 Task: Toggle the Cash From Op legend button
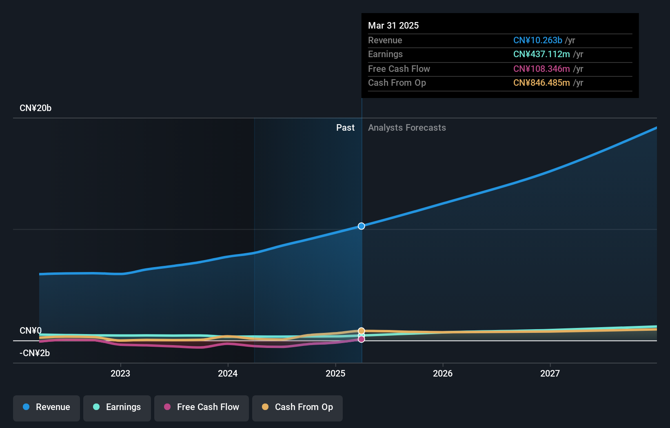pos(297,408)
